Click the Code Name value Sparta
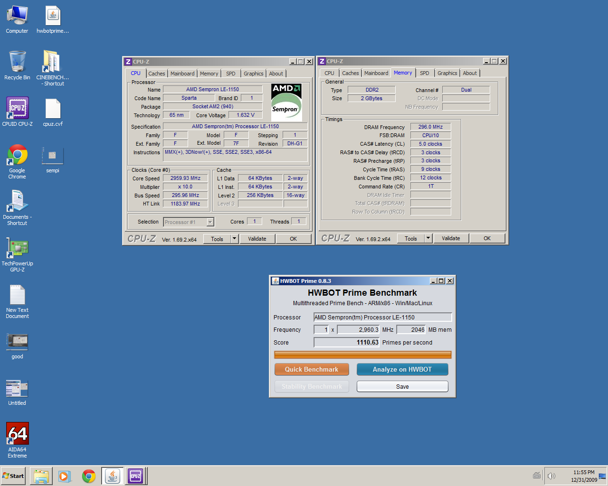Screen dimensions: 608x486 (189, 98)
